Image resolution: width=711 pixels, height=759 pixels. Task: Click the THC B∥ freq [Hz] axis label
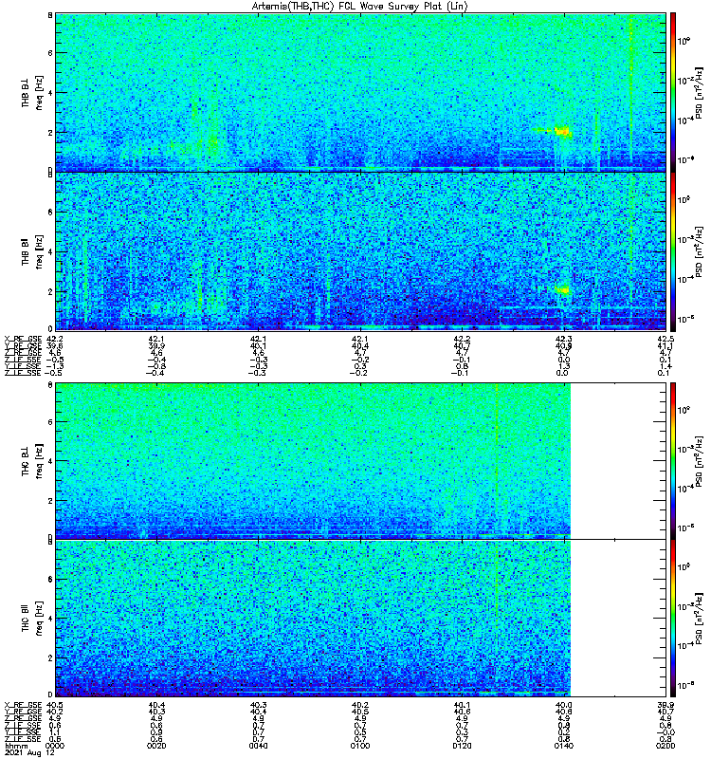point(32,619)
